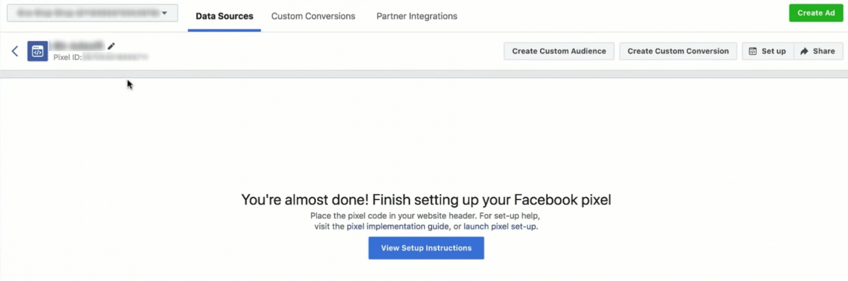Follow the launch pixel set-up link
This screenshot has width=848, height=281.
500,226
